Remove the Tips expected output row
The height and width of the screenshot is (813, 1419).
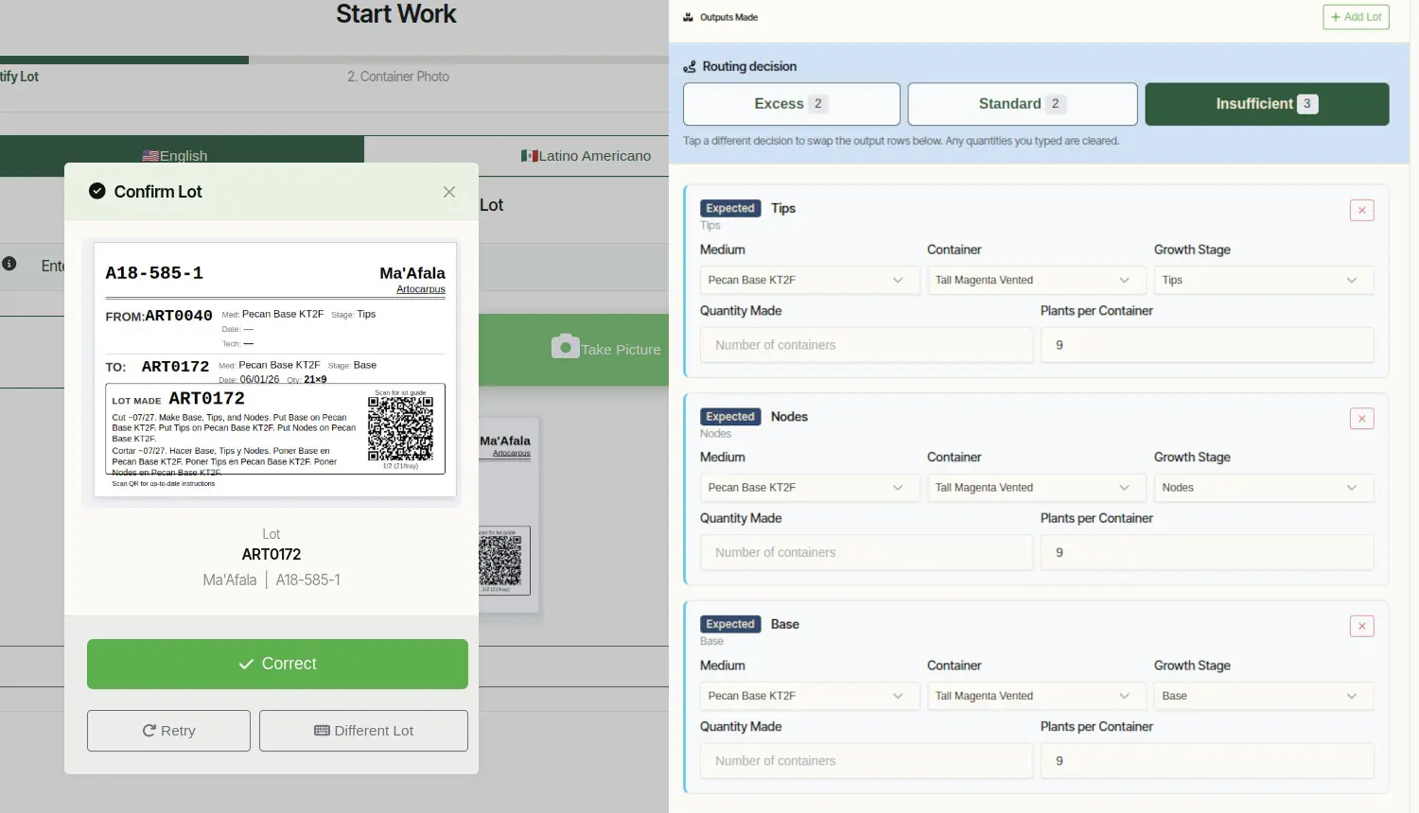click(1362, 210)
